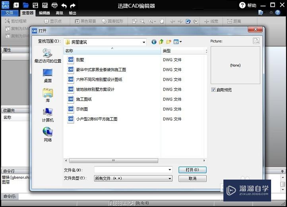287x207 pixels.
Task: Click the 剪切框架 toolbar tool
Action: click(x=16, y=21)
